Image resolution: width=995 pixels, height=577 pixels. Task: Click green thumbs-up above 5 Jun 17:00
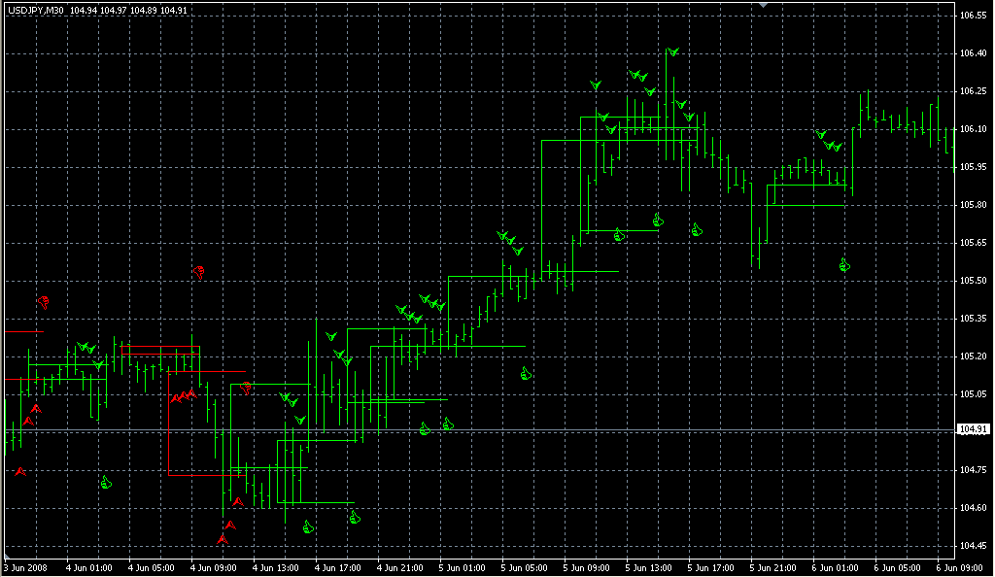coord(696,230)
